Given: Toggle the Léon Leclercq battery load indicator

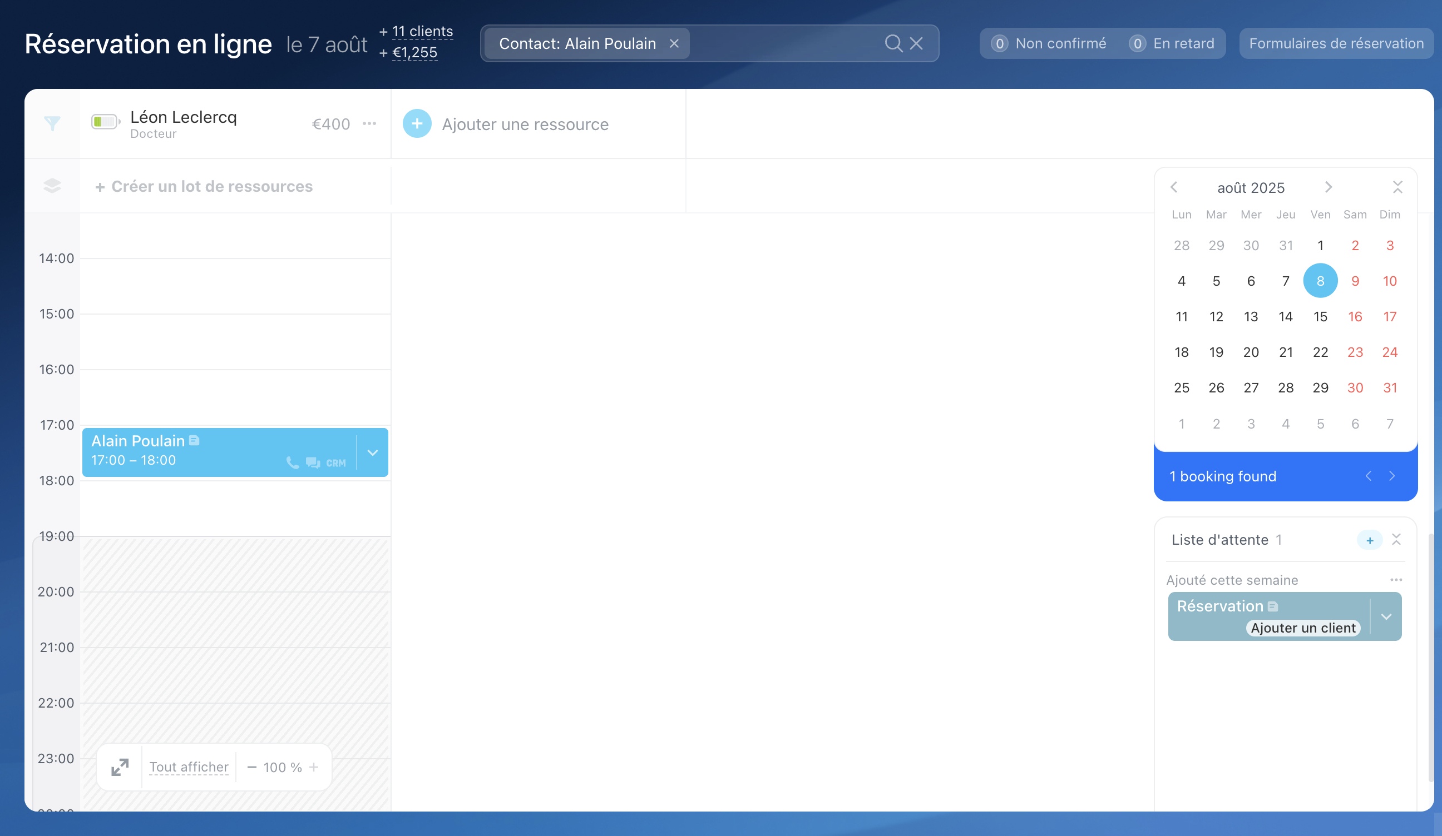Looking at the screenshot, I should (105, 122).
